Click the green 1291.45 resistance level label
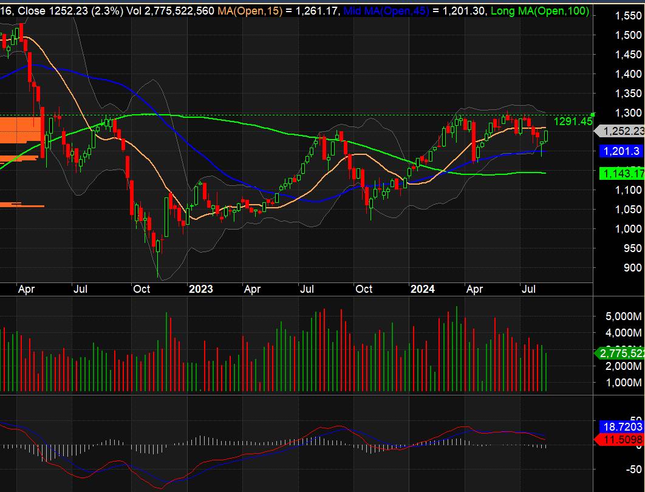This screenshot has height=492, width=645. coord(573,121)
